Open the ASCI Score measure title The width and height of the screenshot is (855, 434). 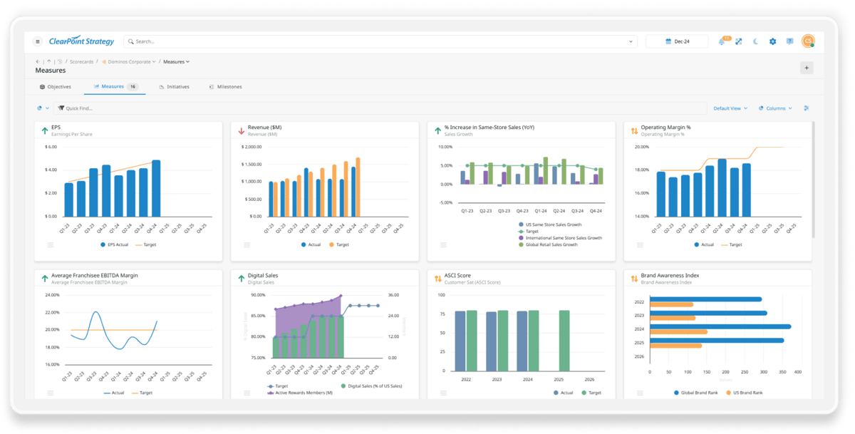[457, 275]
